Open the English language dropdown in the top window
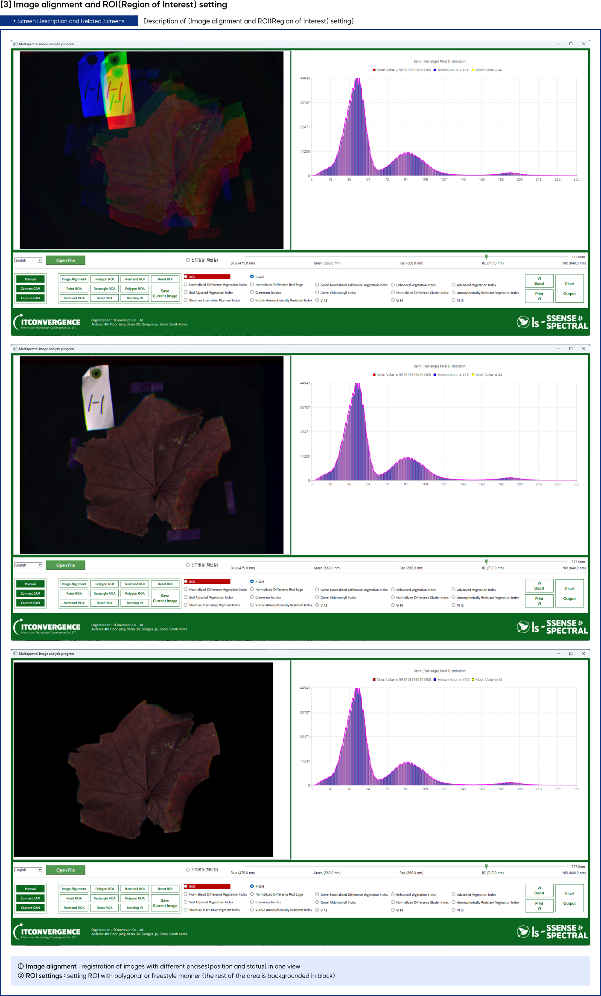 click(x=28, y=260)
